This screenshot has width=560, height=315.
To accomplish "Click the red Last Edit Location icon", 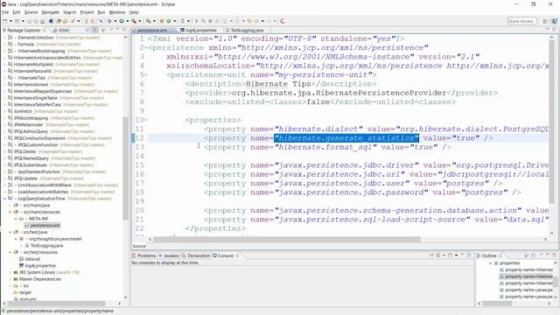I will (x=282, y=21).
